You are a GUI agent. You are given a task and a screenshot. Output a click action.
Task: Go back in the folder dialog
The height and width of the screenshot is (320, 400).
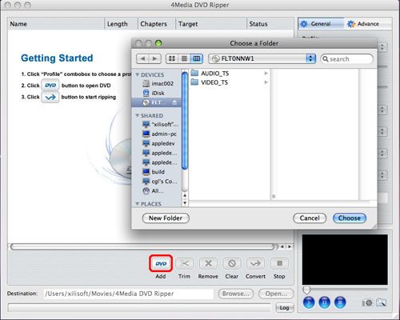click(x=142, y=58)
